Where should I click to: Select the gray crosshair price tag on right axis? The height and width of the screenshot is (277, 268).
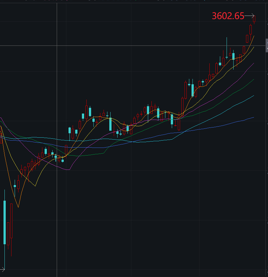[x=267, y=45]
